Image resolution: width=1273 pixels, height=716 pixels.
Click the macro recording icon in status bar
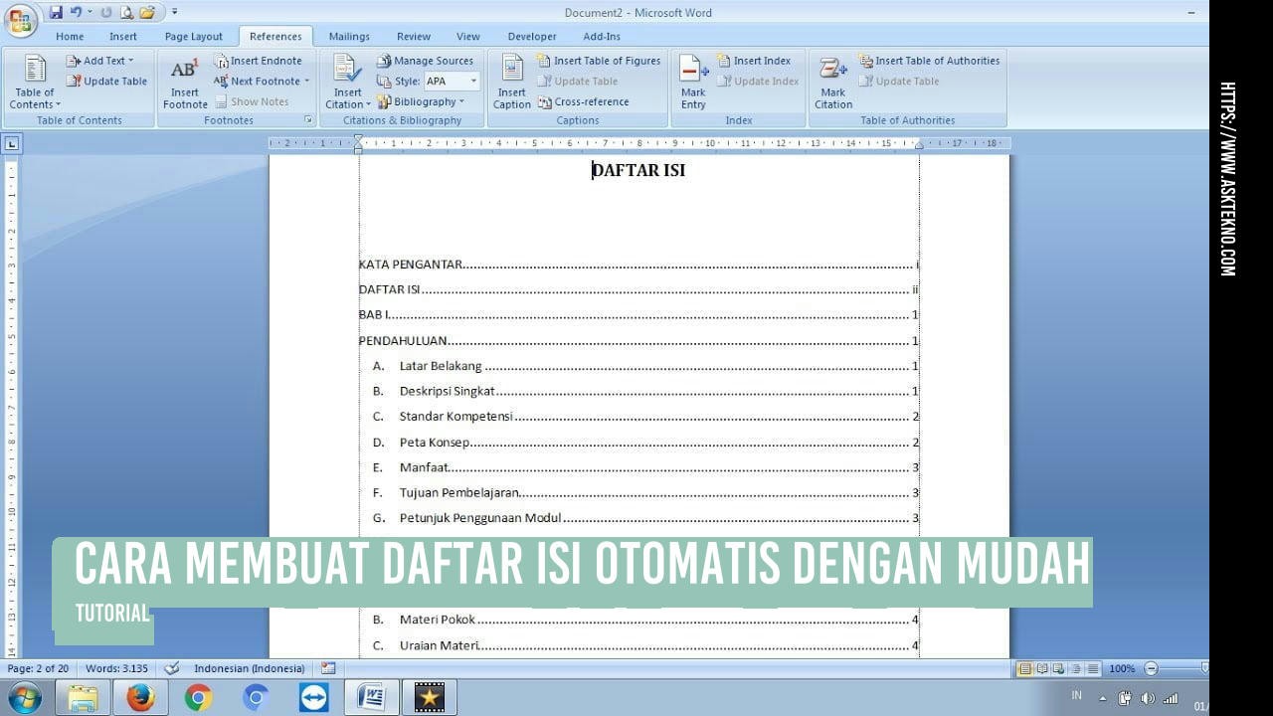pyautogui.click(x=328, y=668)
